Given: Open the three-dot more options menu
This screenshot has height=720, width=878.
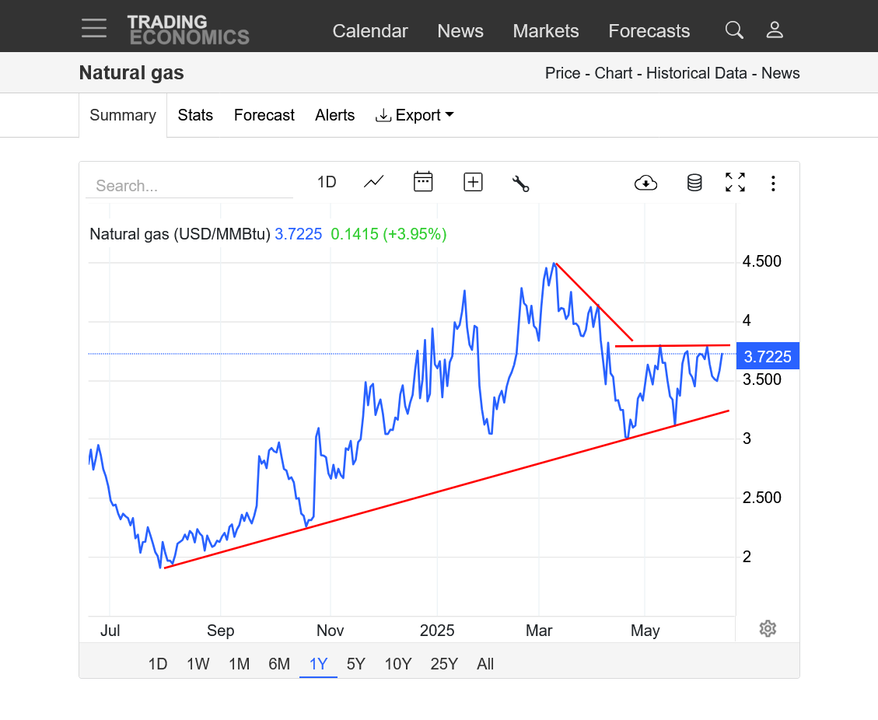Looking at the screenshot, I should tap(773, 183).
